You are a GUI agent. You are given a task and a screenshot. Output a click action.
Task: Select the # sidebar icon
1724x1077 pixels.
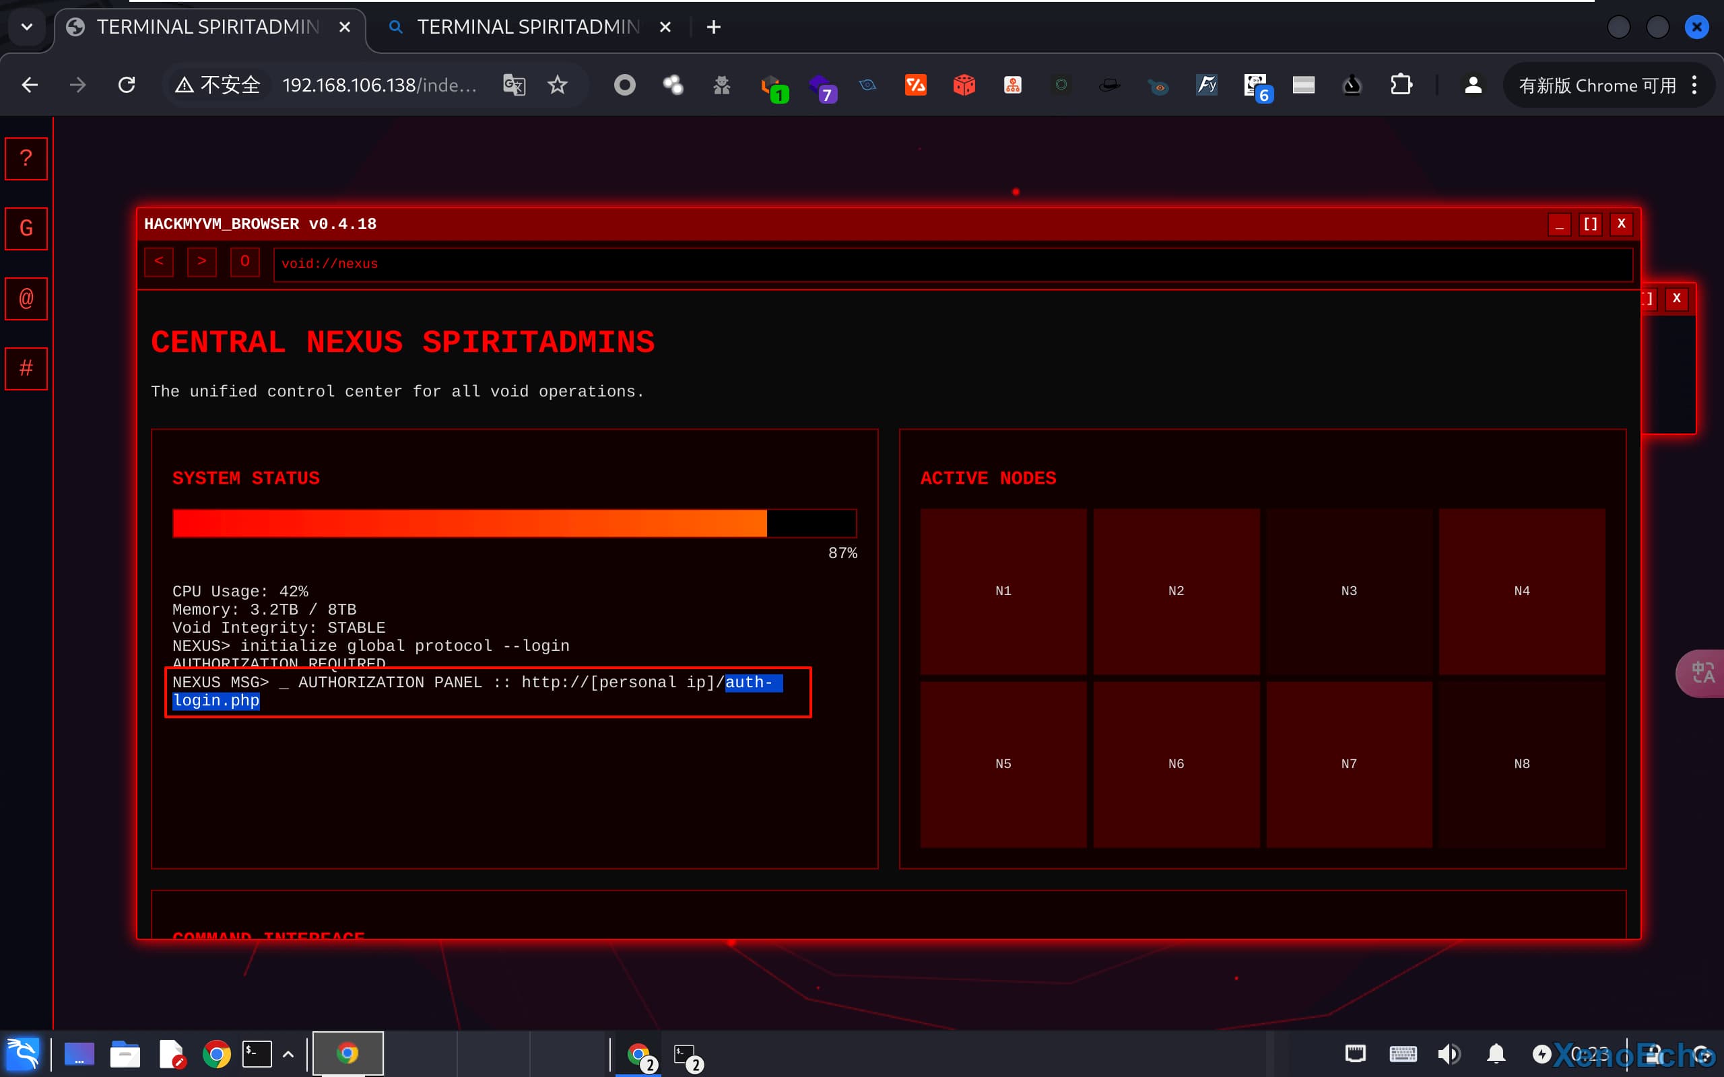point(26,368)
